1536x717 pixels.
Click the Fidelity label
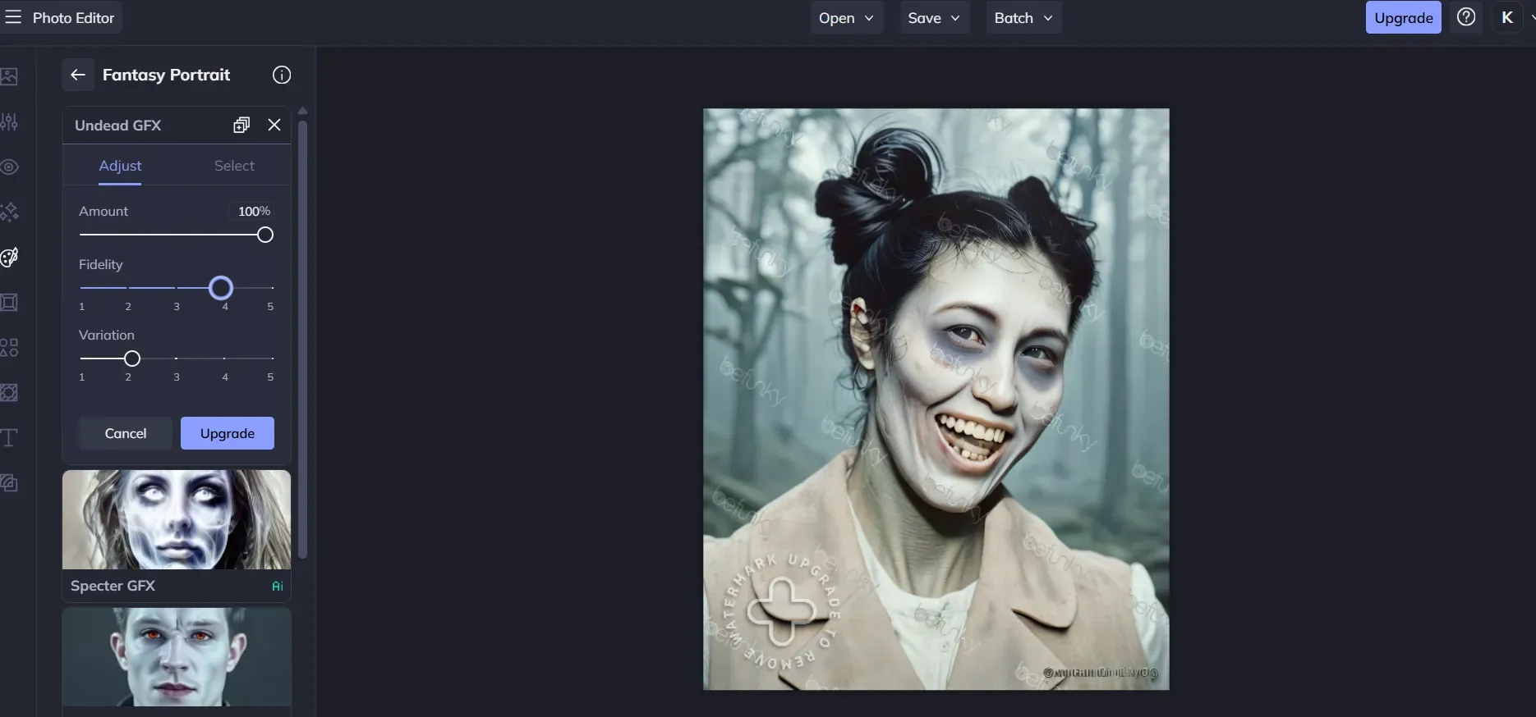pyautogui.click(x=100, y=264)
